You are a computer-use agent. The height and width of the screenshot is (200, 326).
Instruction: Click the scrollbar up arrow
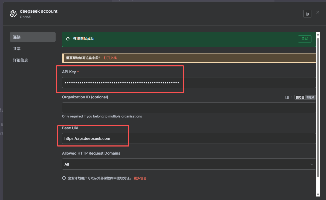point(318,35)
